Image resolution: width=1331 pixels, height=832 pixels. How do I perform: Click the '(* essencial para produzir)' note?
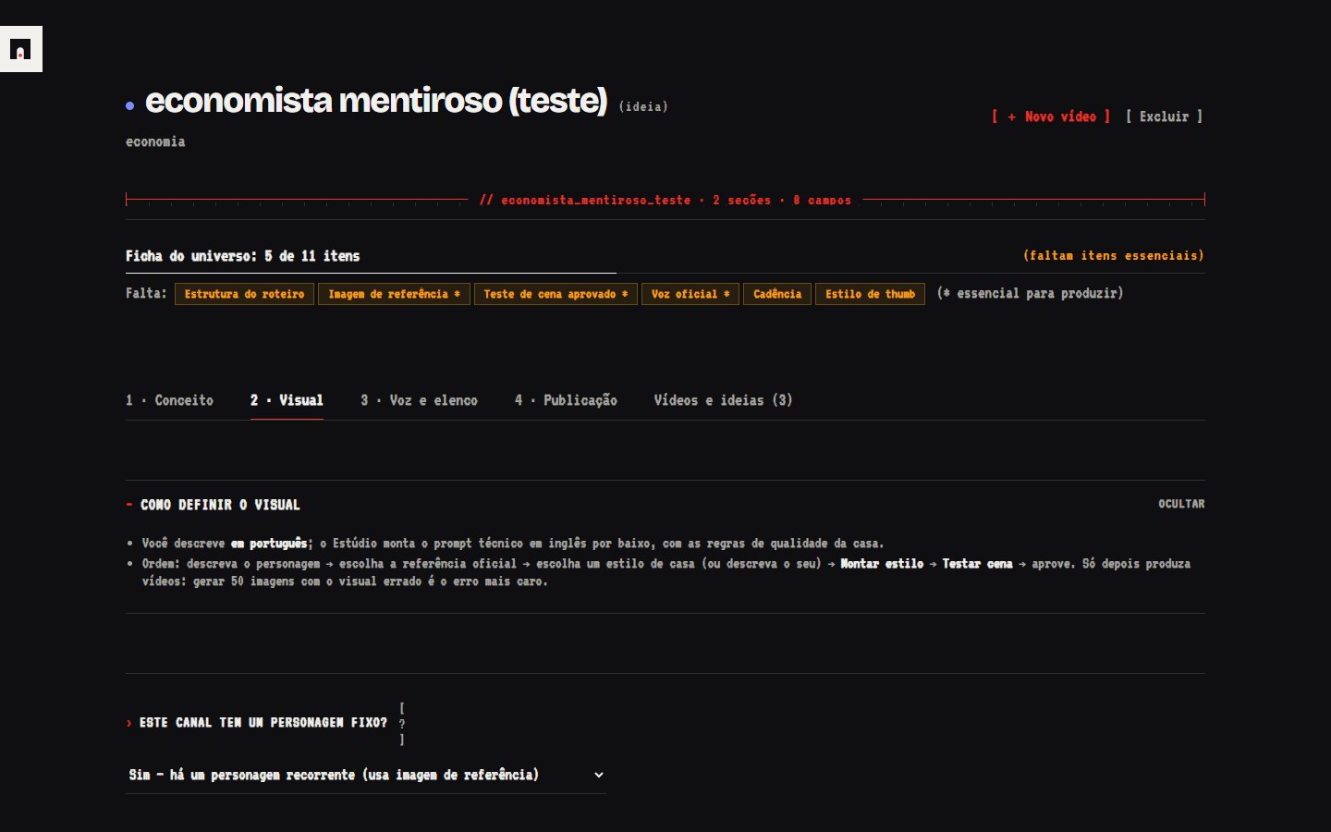tap(1030, 293)
